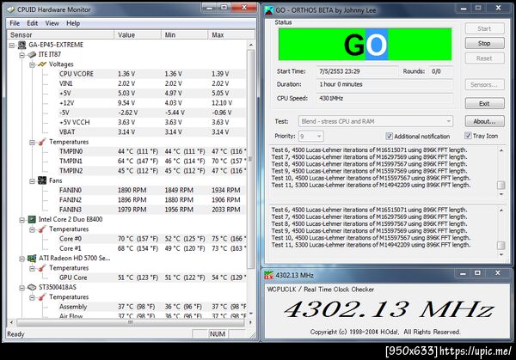The image size is (516, 360).
Task: Click the Hardware Monitor vertical scrollbar
Action: coord(251,159)
